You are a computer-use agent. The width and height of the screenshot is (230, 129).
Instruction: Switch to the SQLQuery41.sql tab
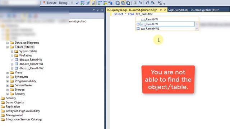pyautogui.click(x=132, y=10)
